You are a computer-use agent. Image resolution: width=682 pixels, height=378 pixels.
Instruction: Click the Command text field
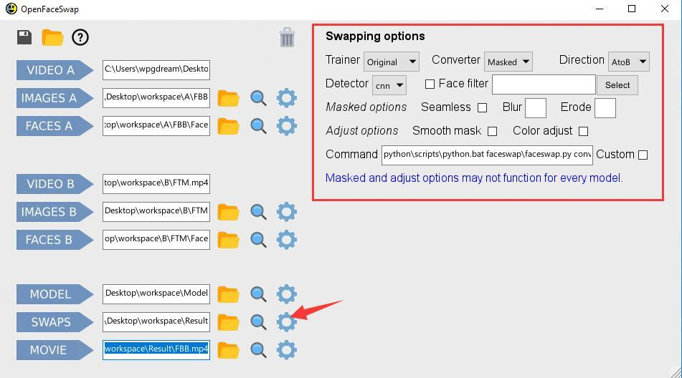(487, 155)
